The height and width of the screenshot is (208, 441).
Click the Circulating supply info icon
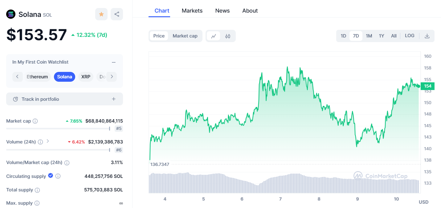tap(58, 176)
